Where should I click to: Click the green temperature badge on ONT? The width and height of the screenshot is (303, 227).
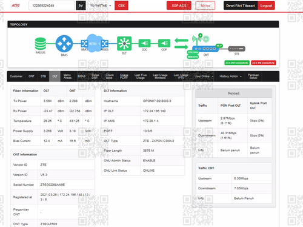coord(219,46)
